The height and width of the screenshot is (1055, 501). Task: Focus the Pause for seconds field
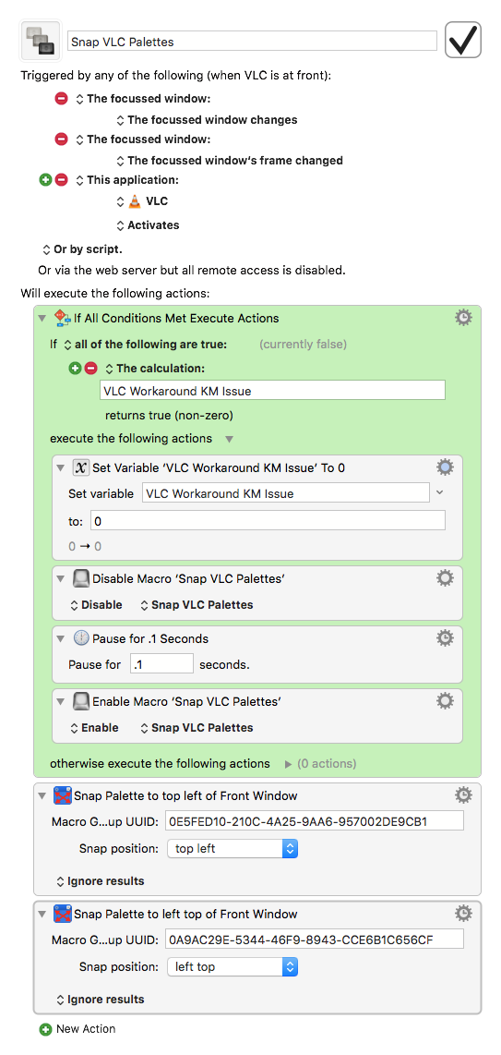pyautogui.click(x=161, y=664)
